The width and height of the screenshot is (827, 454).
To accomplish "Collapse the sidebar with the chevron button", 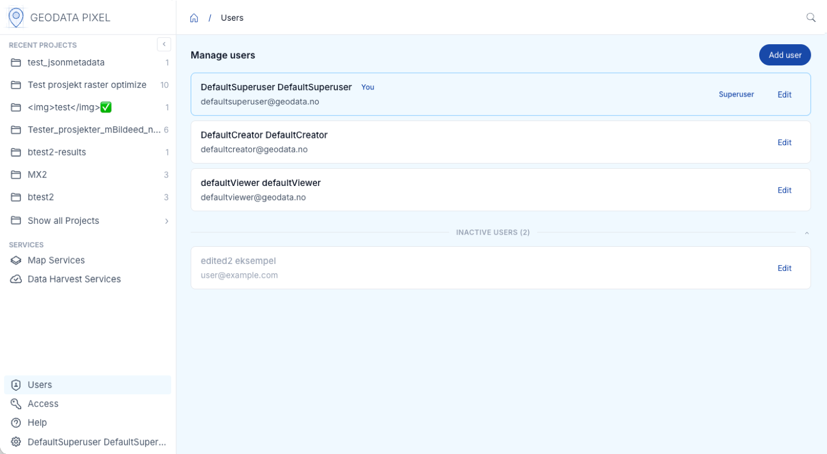I will (x=164, y=44).
